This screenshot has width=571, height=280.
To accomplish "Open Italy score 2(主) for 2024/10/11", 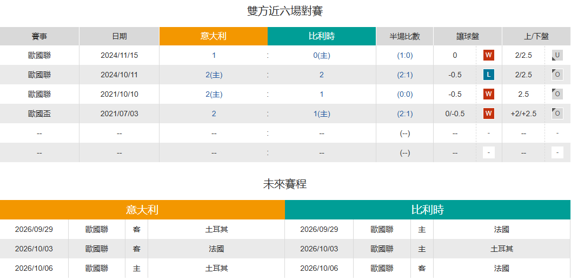I will 214,75.
